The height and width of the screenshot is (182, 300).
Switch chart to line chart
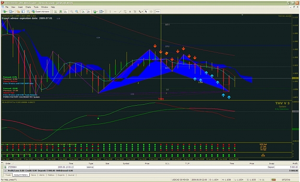(65, 12)
